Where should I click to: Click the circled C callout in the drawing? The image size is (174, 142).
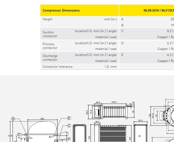69,126
